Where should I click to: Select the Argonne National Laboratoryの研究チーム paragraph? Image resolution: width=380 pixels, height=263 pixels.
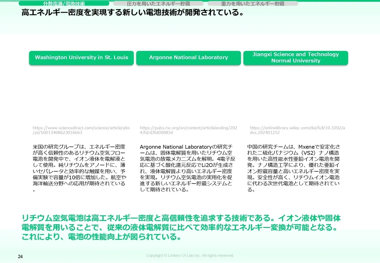point(187,168)
